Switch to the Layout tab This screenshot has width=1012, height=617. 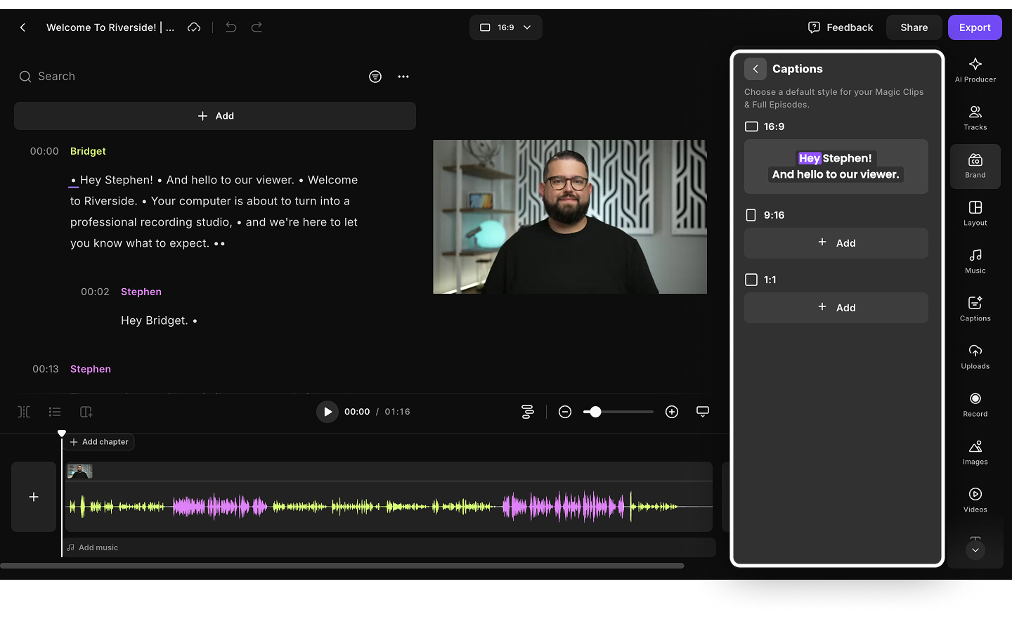(975, 213)
